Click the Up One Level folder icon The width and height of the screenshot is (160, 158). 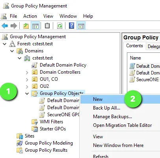(26, 26)
